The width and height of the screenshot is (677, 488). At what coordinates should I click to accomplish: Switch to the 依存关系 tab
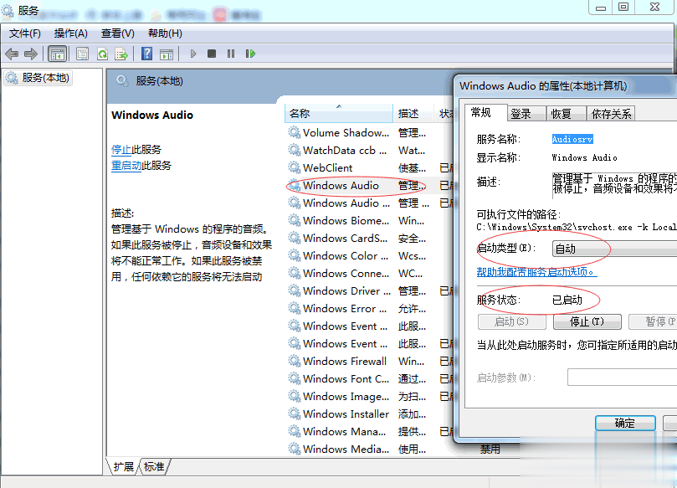click(611, 114)
